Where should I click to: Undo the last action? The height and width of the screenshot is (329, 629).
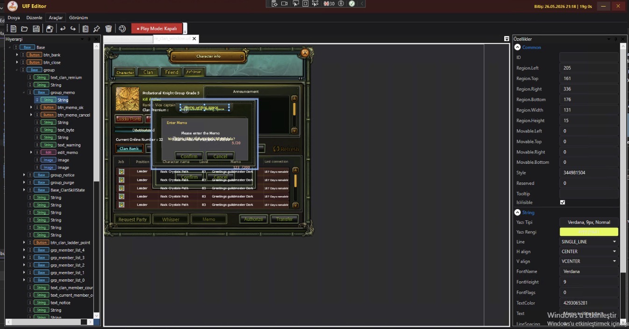(x=63, y=29)
